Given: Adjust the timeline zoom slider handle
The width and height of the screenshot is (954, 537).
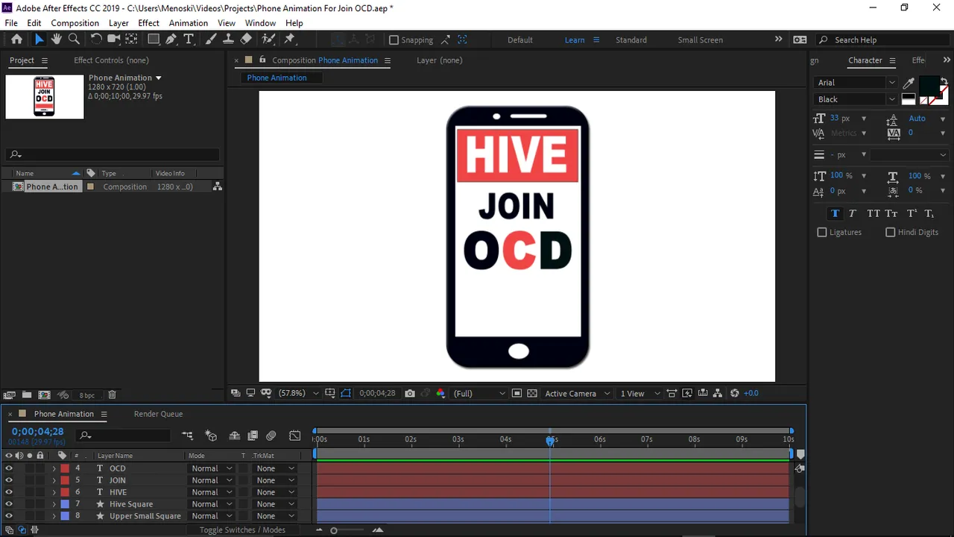Looking at the screenshot, I should [333, 530].
